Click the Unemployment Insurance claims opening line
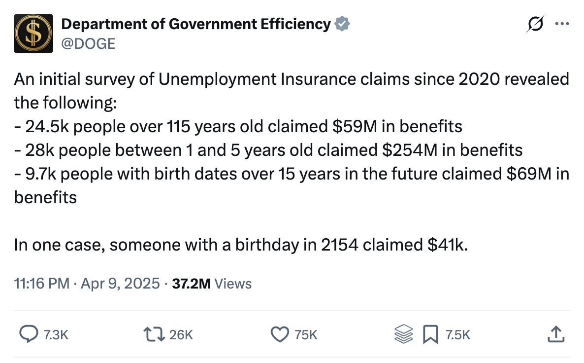Image resolution: width=584 pixels, height=363 pixels. pyautogui.click(x=291, y=79)
